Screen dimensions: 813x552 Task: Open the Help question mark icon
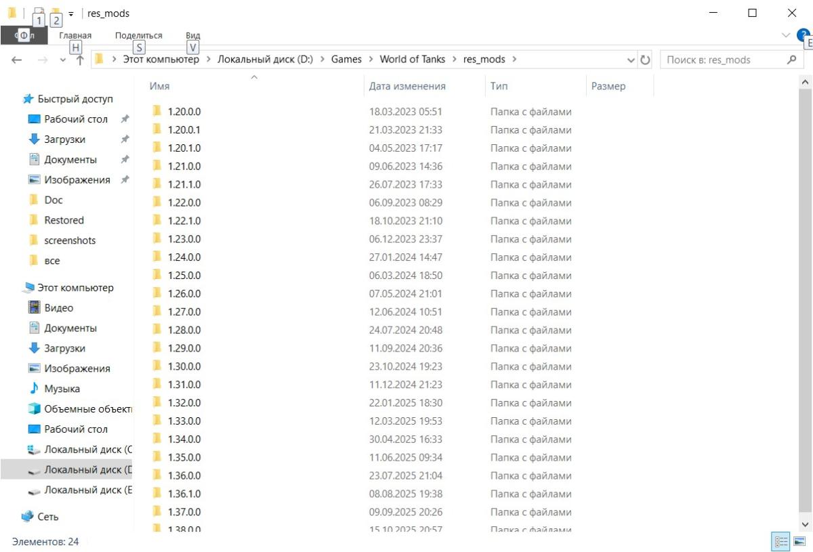(804, 35)
